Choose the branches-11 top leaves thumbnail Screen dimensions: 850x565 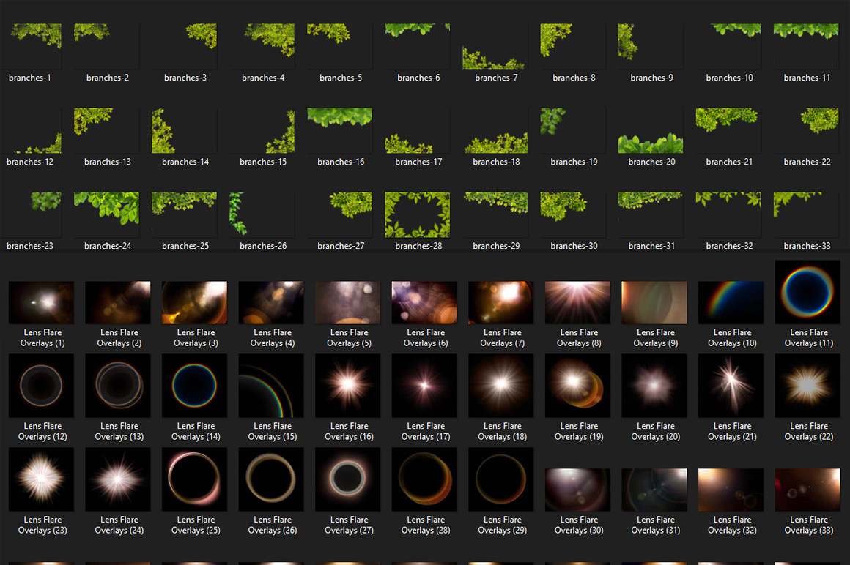click(x=807, y=46)
